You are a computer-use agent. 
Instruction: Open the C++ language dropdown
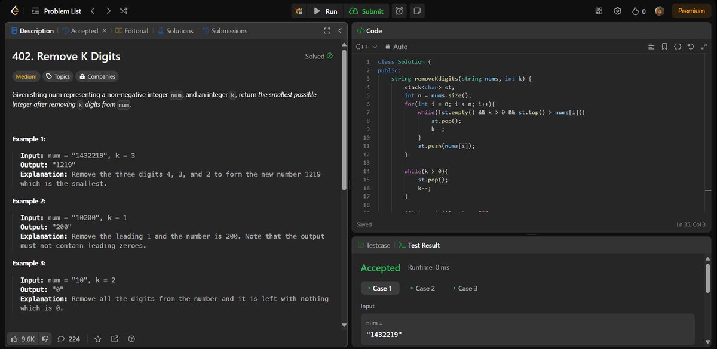pos(366,47)
